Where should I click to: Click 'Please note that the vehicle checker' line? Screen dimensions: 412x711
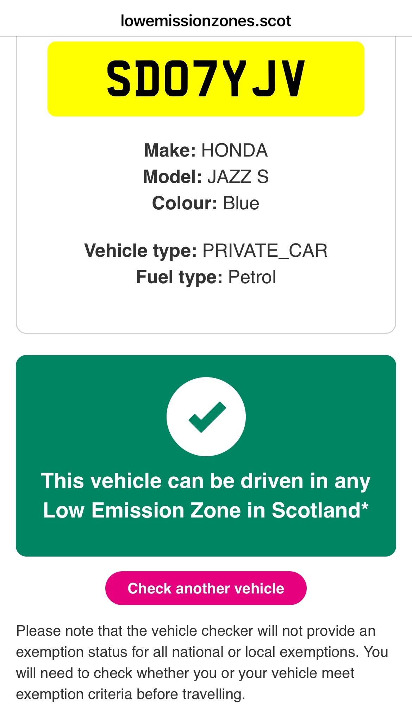point(196,631)
